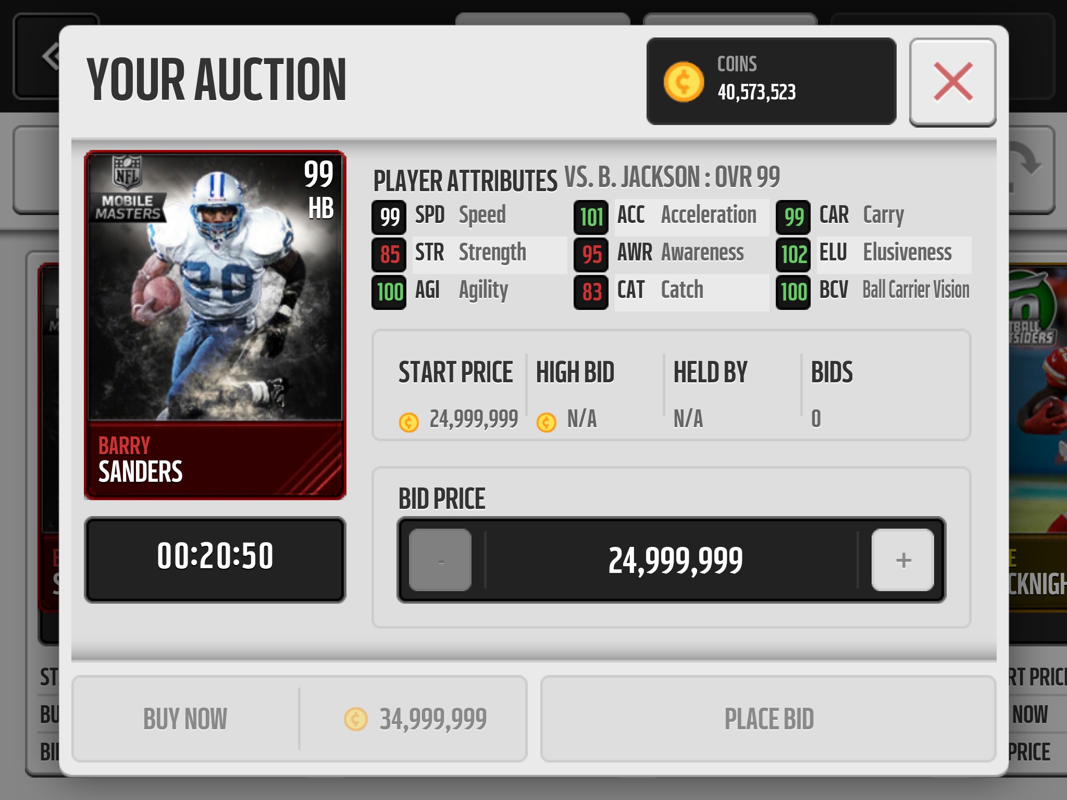Decrease bid price with minus button
The width and height of the screenshot is (1067, 800).
pos(440,560)
